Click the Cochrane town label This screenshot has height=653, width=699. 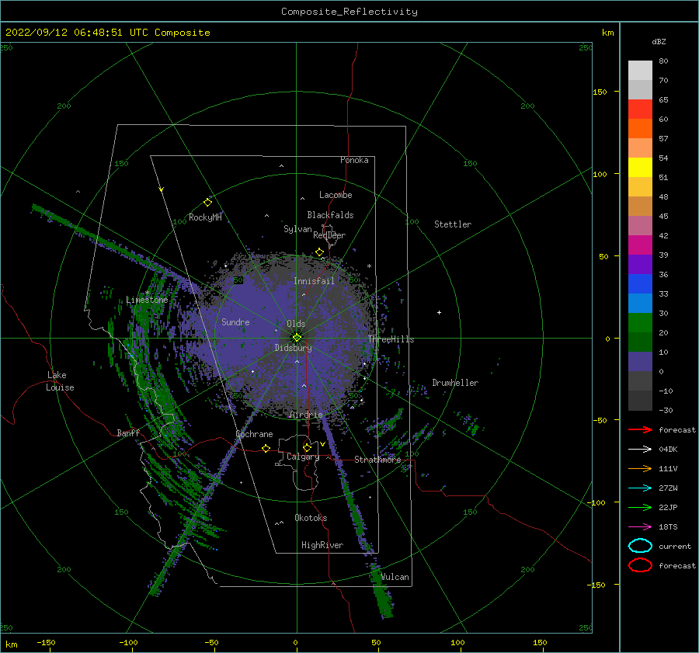pos(254,434)
